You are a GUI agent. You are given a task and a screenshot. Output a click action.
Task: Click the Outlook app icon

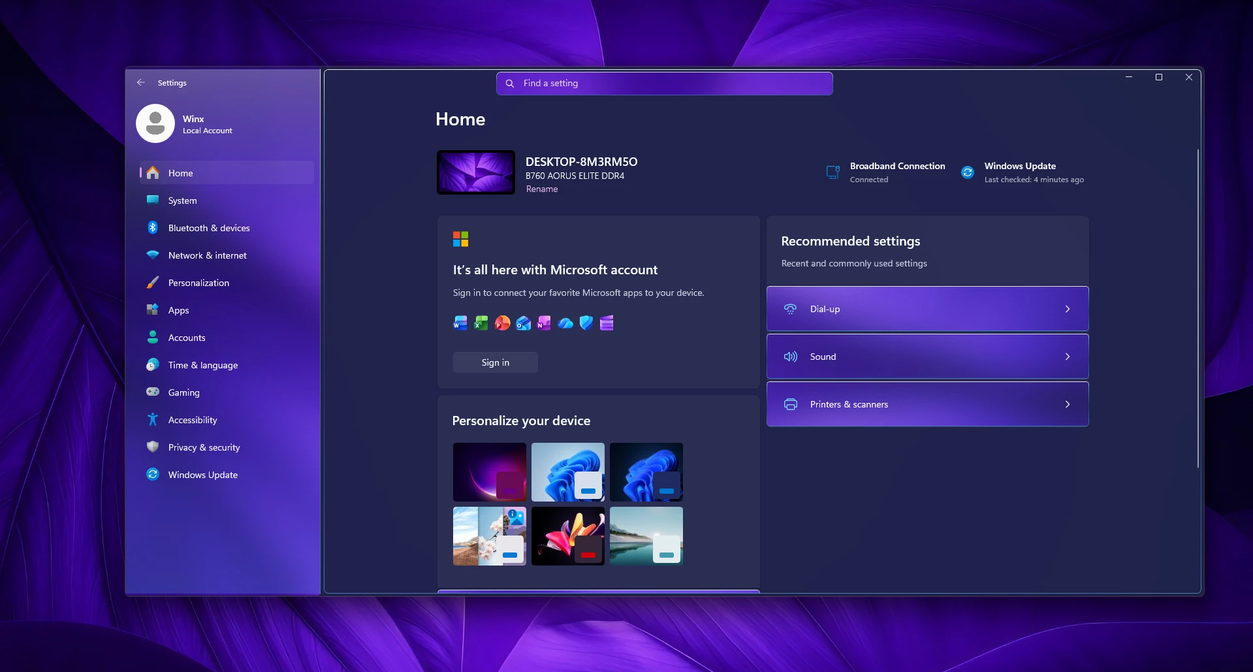(523, 323)
